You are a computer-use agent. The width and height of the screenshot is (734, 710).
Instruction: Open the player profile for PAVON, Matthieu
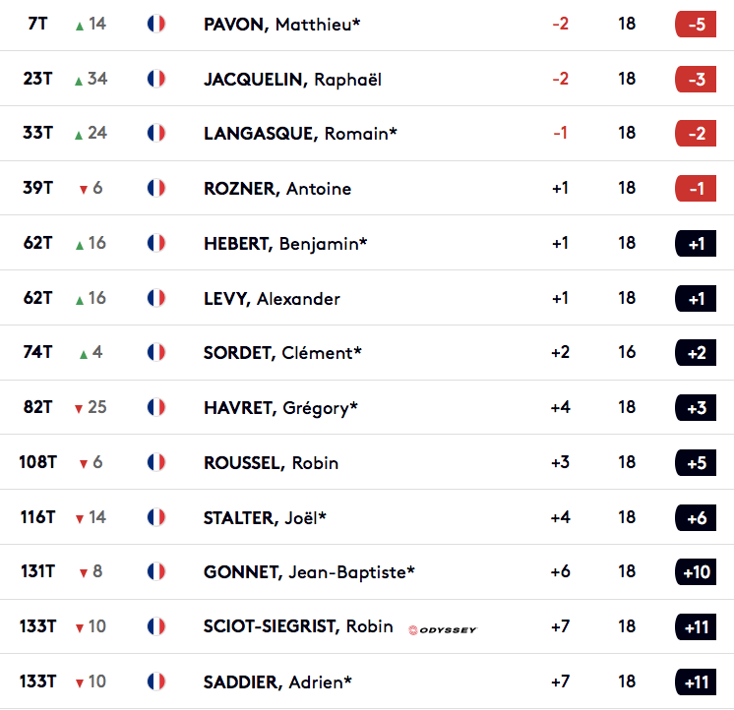281,25
